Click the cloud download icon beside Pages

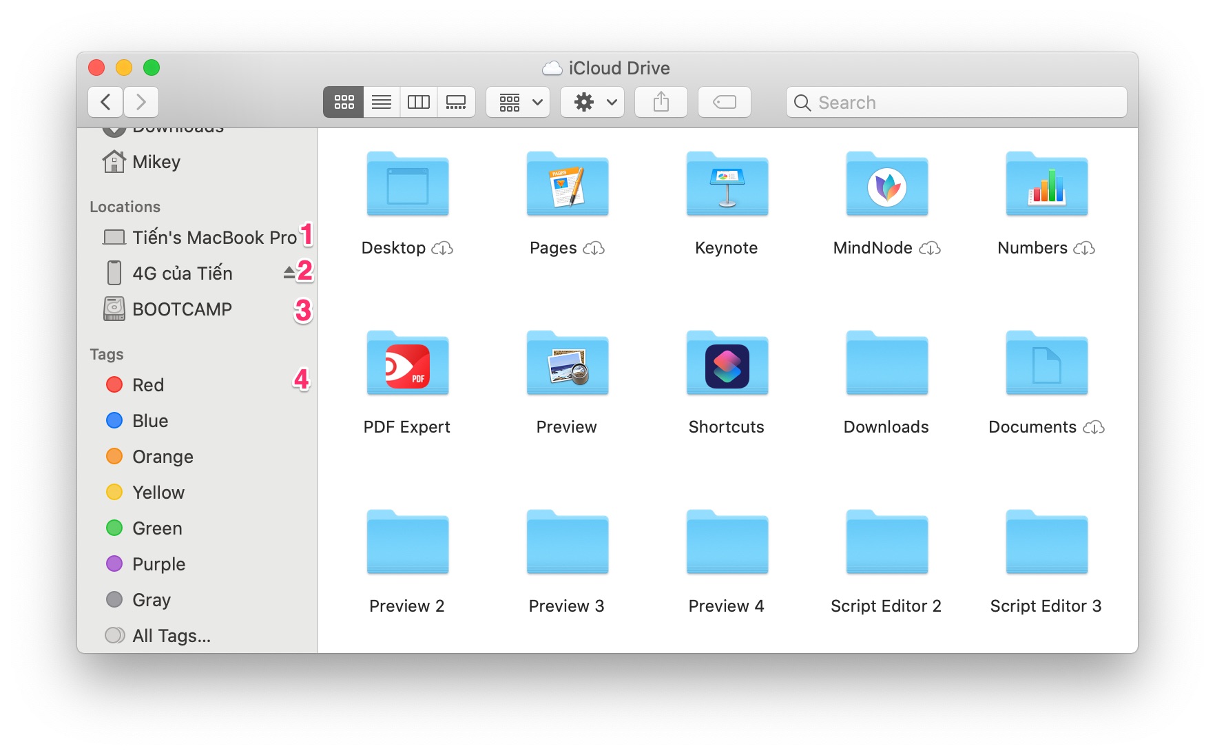pos(594,248)
